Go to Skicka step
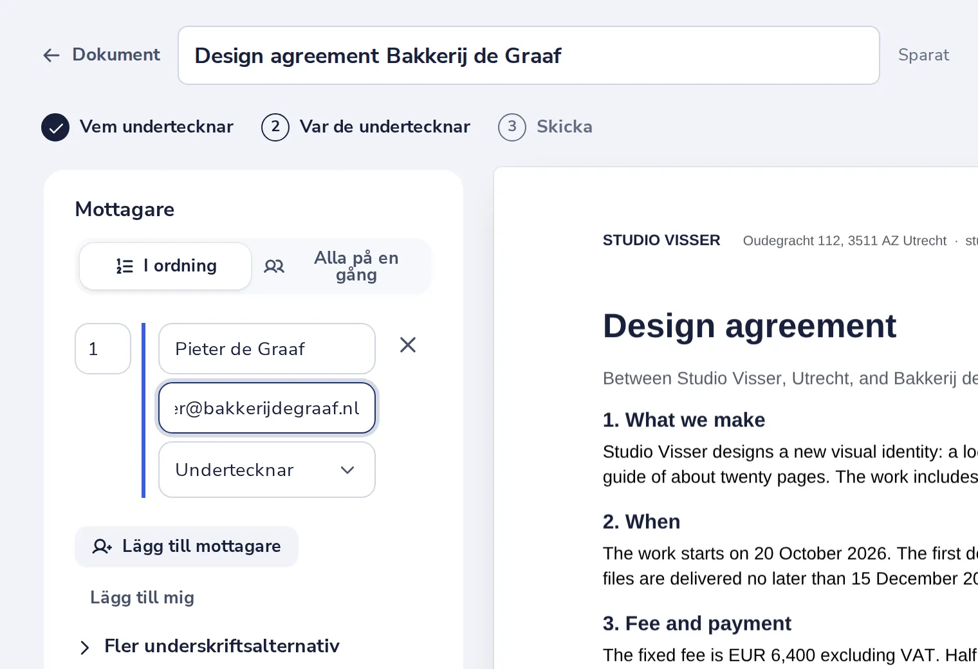The height and width of the screenshot is (669, 978). click(x=545, y=127)
